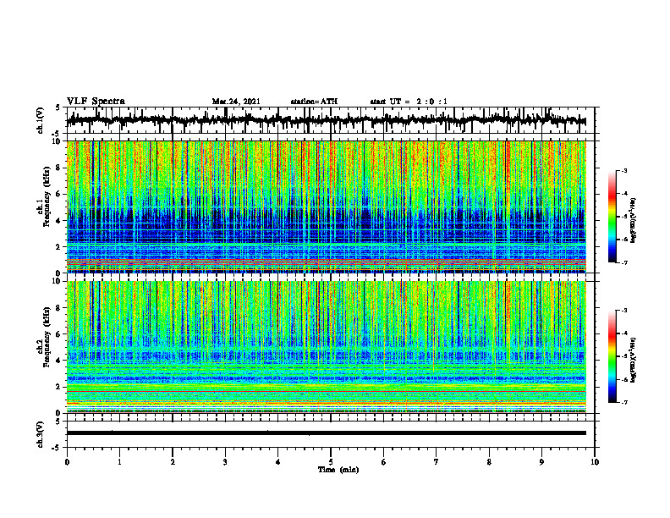Click time axis tick label 1
The height and width of the screenshot is (518, 670).
119,462
